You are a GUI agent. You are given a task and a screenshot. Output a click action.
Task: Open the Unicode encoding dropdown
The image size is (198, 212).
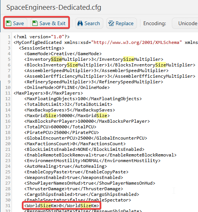(185, 23)
